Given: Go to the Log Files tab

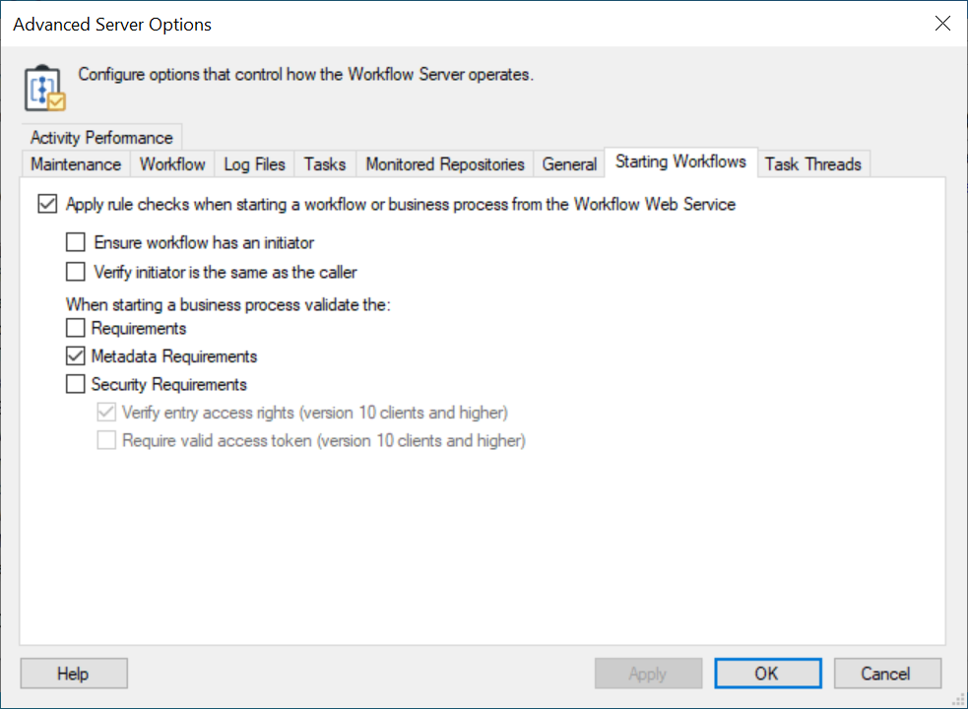Looking at the screenshot, I should pos(254,164).
